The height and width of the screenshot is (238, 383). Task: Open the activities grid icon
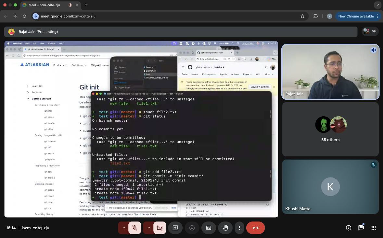[374, 228]
